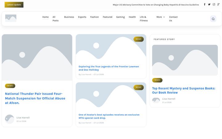Open All Posts menu item
Image resolution: width=222 pixels, height=139 pixels.
(x=55, y=19)
